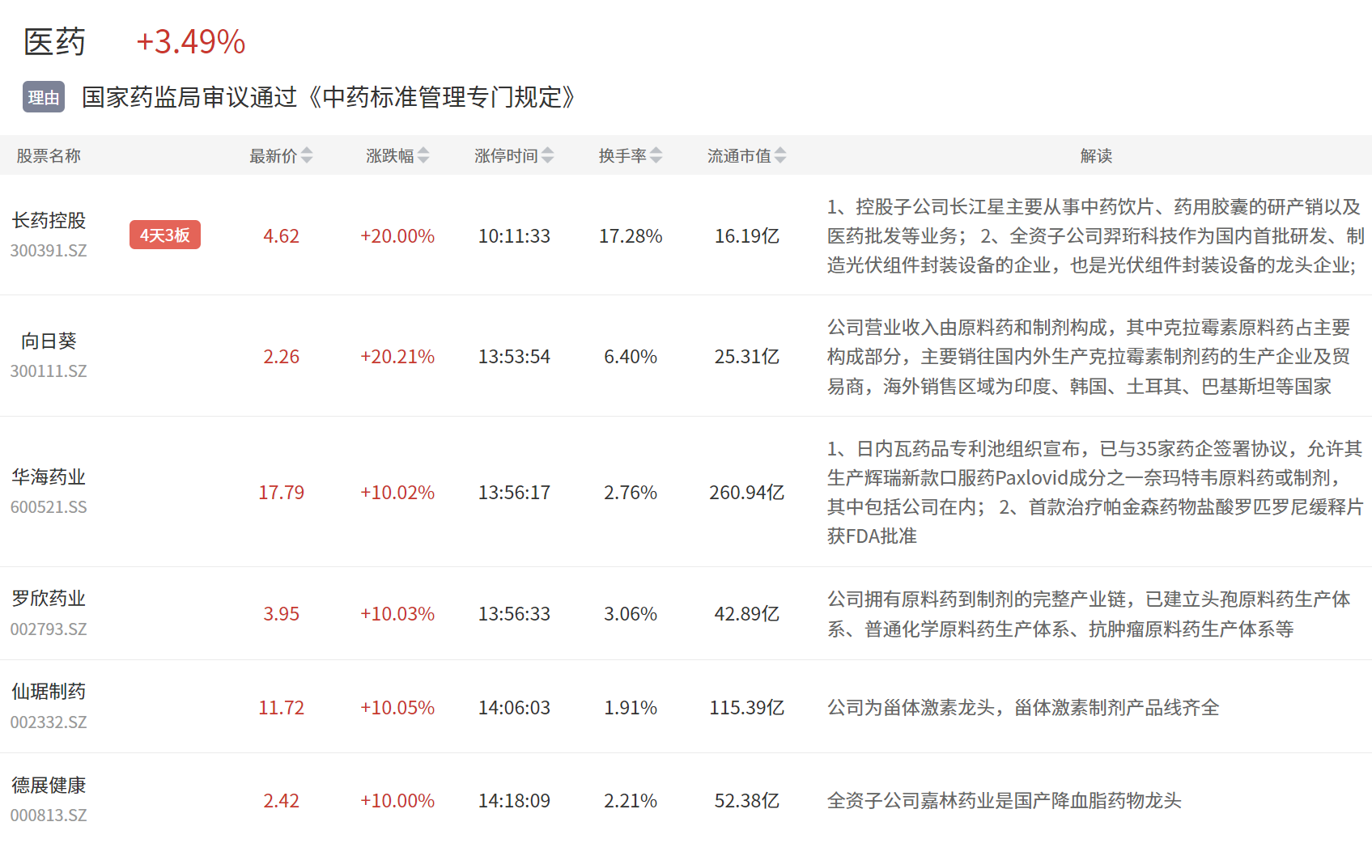Image resolution: width=1372 pixels, height=843 pixels.
Task: Sort by 换手率 column arrow icon
Action: click(x=656, y=155)
